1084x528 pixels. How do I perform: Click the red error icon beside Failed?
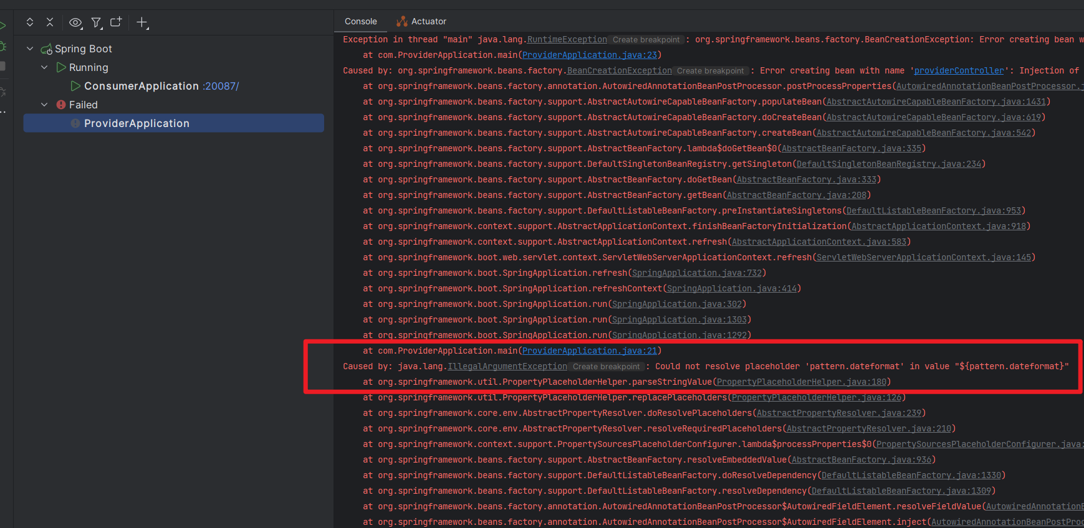pyautogui.click(x=61, y=105)
